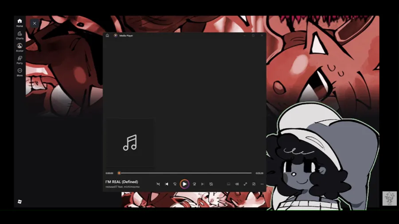399x224 pixels.
Task: Click the subtitles/captions icon
Action: (228, 184)
